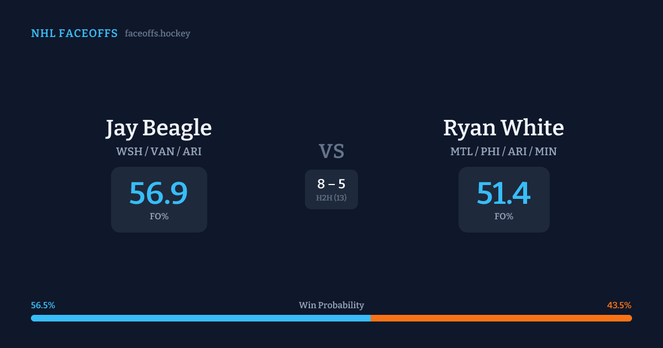663x348 pixels.
Task: Select the Ryan White player name
Action: 503,128
